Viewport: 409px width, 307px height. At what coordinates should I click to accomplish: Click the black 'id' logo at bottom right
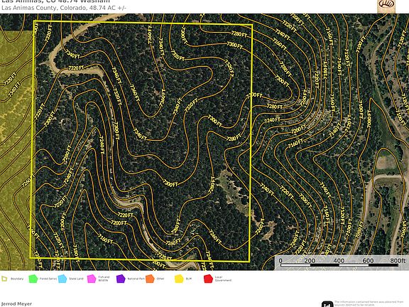[x=327, y=304]
